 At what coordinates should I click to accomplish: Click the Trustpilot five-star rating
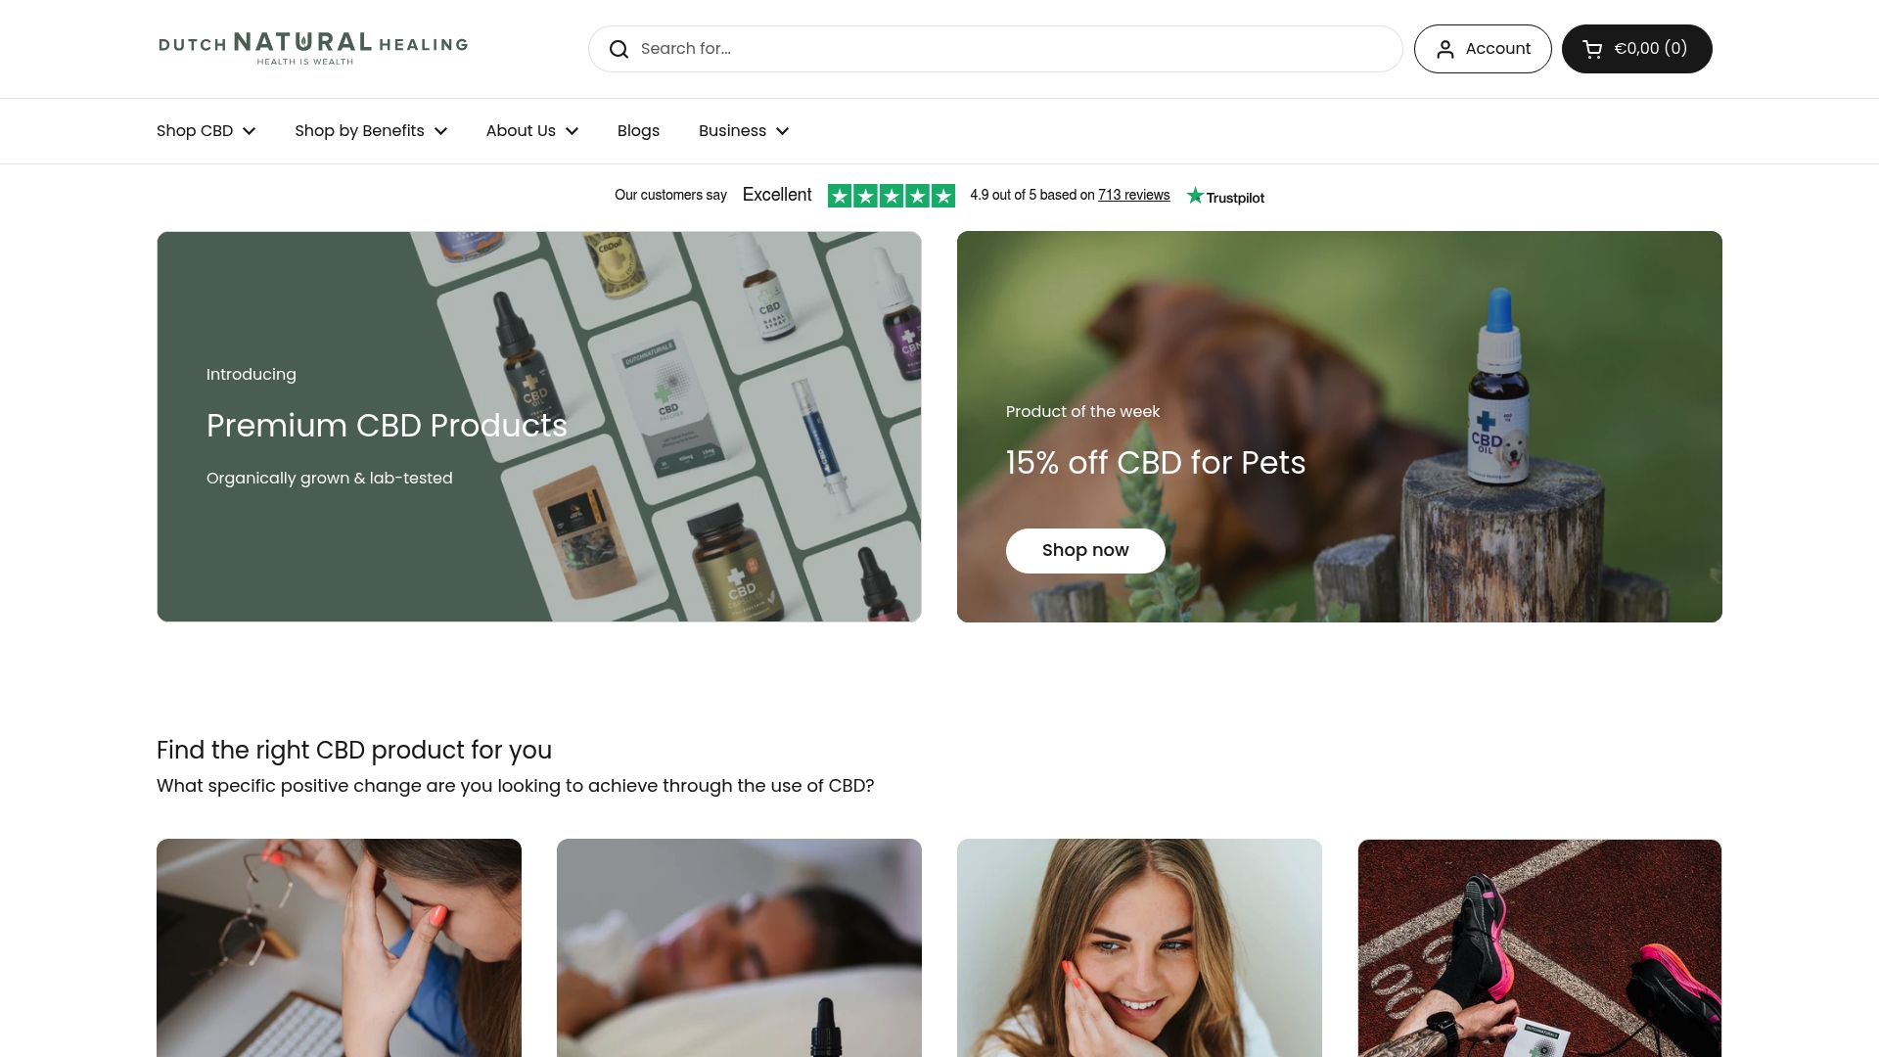pos(891,196)
